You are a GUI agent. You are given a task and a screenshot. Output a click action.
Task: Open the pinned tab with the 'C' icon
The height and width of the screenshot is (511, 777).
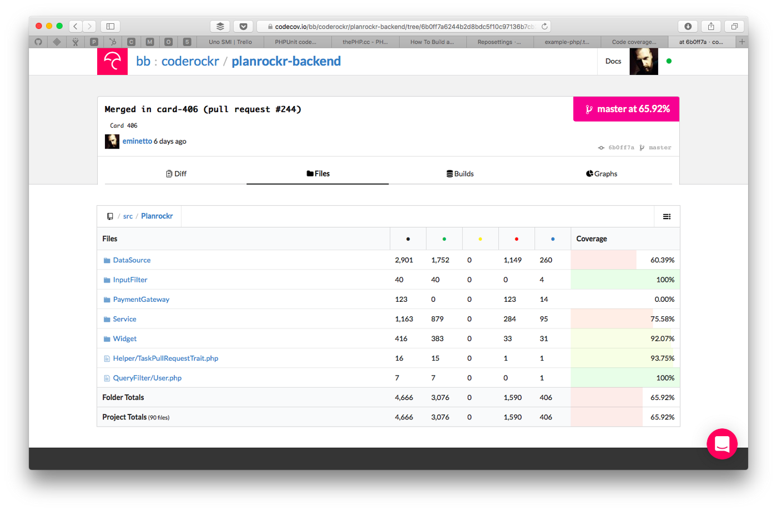tap(131, 42)
